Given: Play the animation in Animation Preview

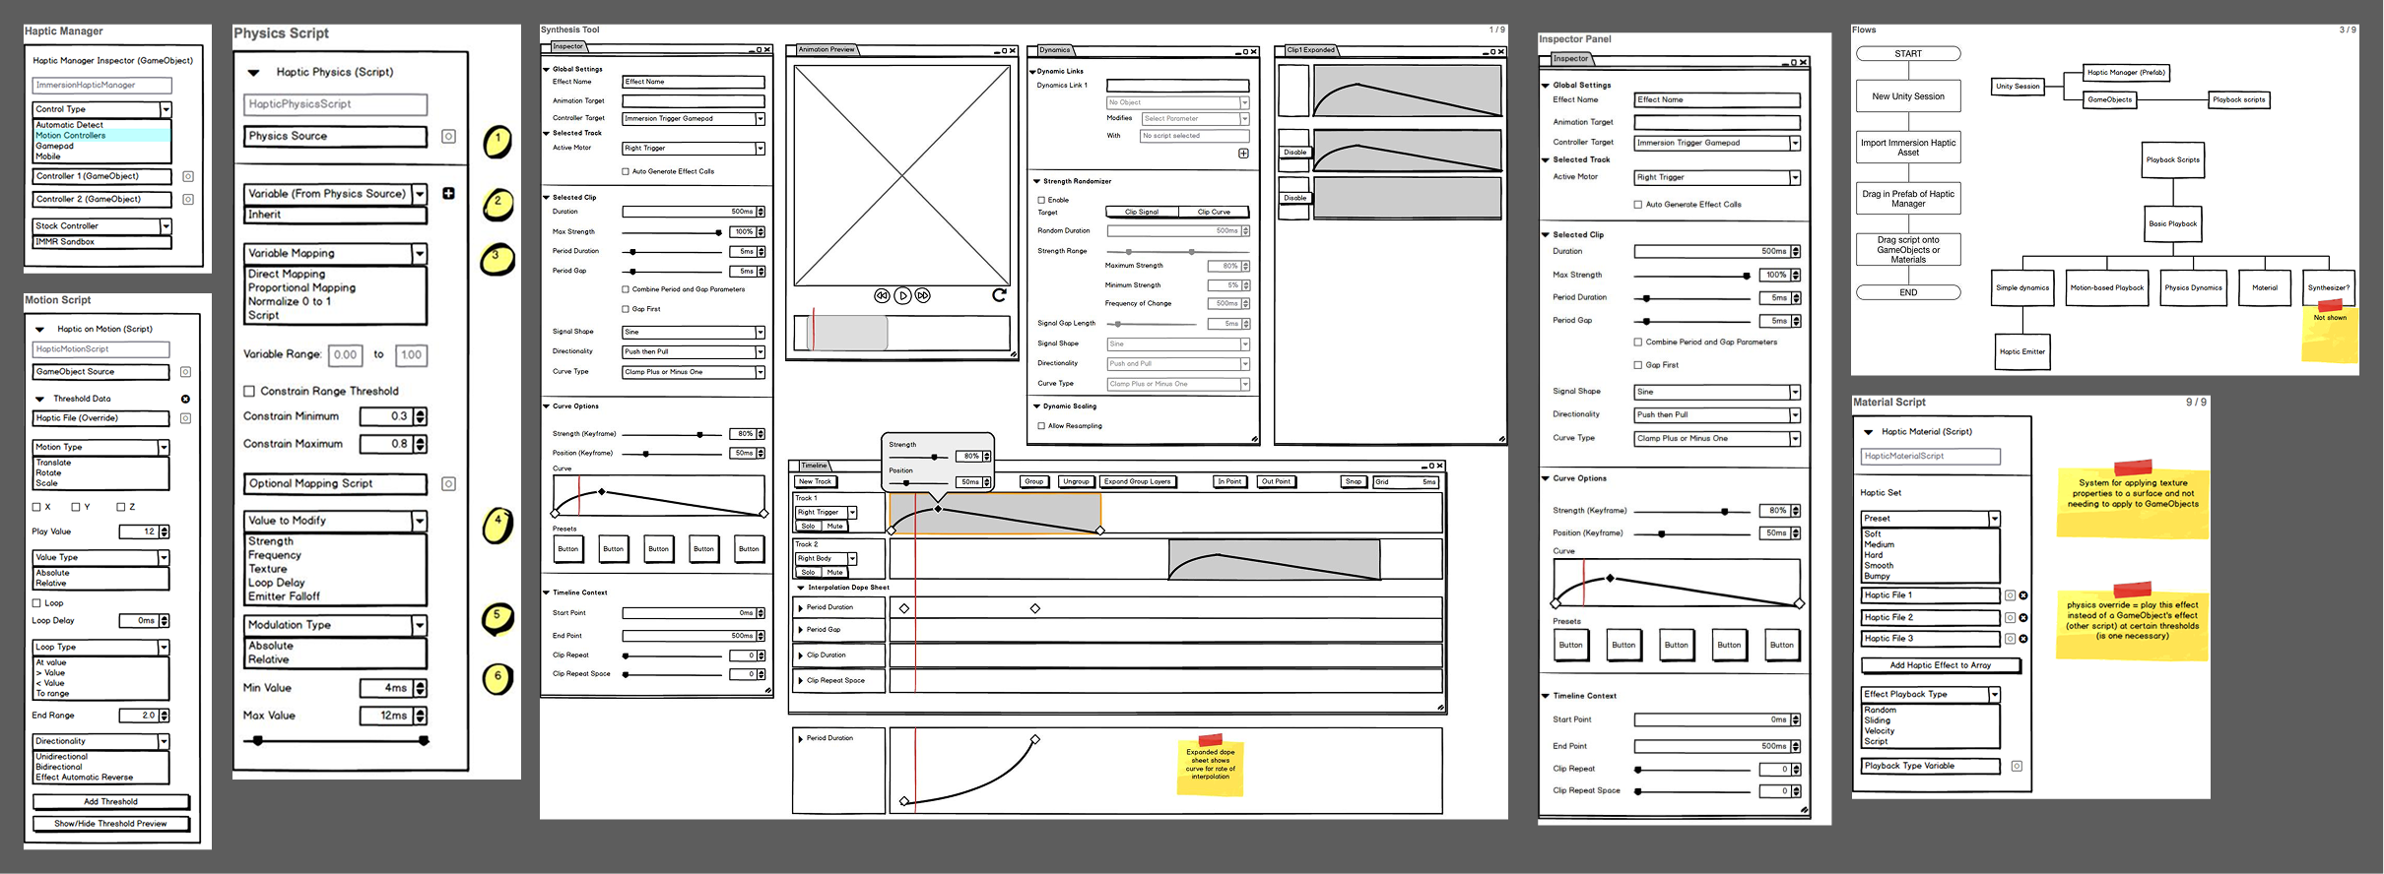Looking at the screenshot, I should pyautogui.click(x=902, y=295).
